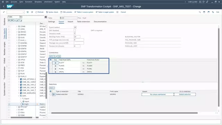Add a row in Connections table

50,56
